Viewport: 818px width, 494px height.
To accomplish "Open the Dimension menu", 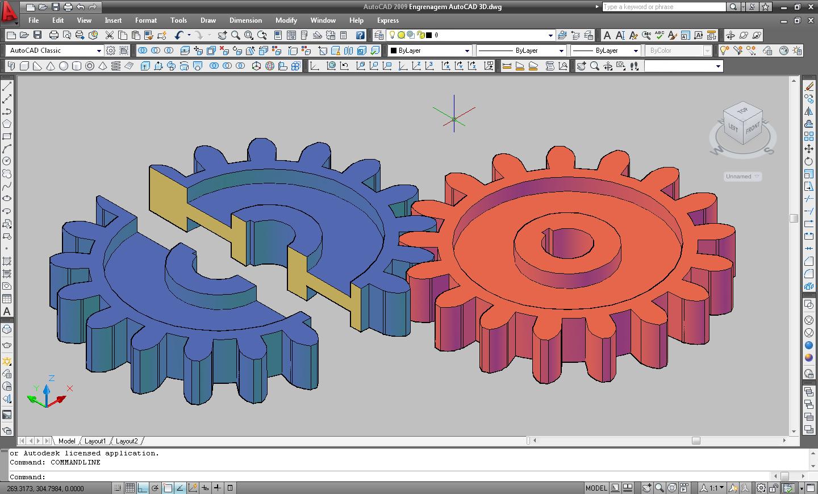I will pos(245,20).
